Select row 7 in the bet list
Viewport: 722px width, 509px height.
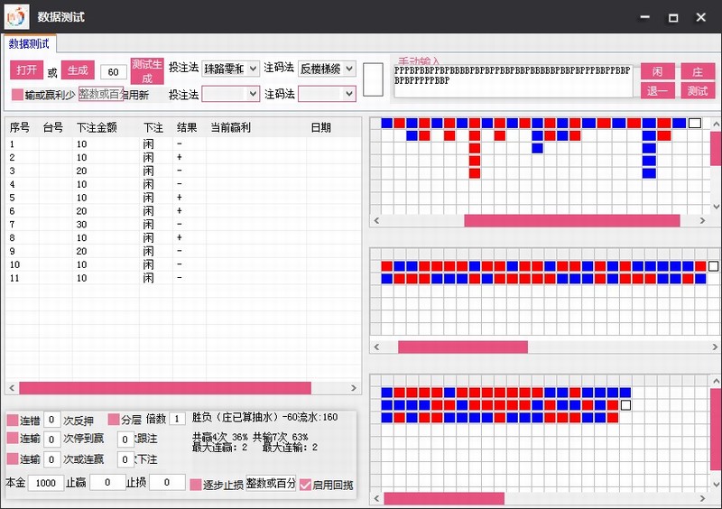tap(90, 224)
